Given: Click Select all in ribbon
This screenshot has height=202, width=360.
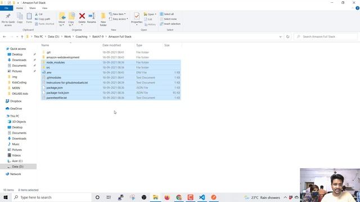Looking at the screenshot, I should point(167,14).
